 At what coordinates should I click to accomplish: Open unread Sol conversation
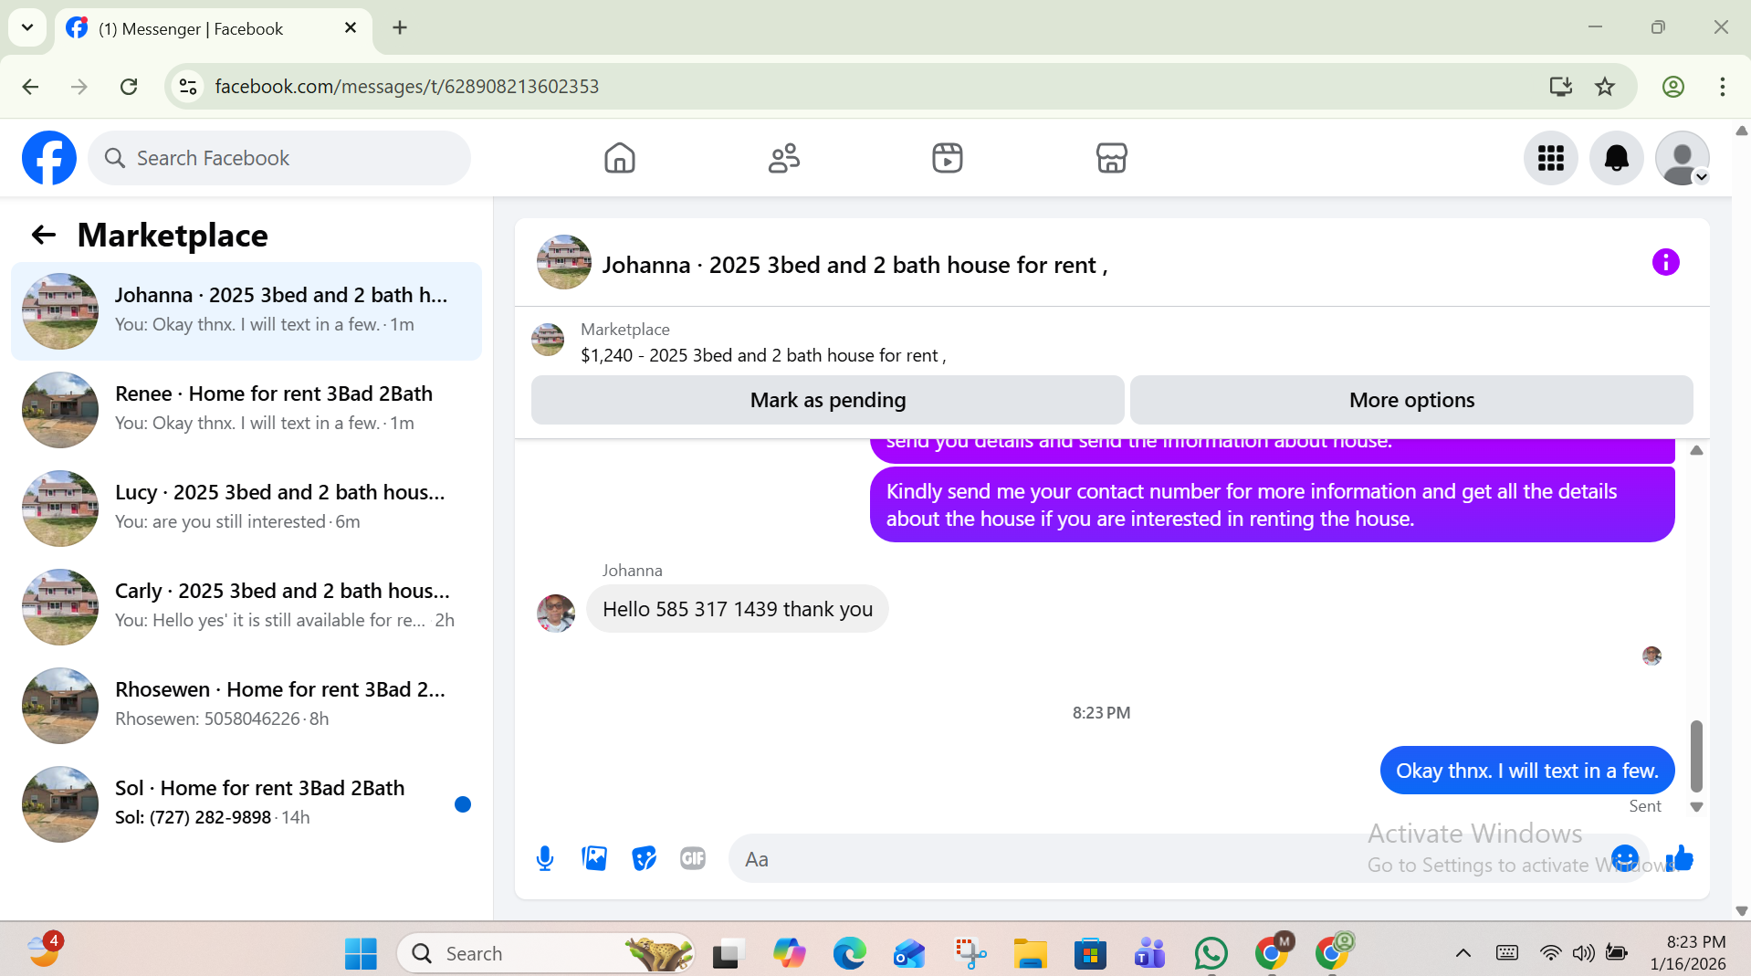click(x=246, y=804)
